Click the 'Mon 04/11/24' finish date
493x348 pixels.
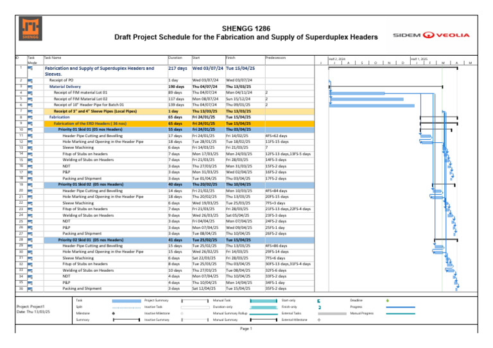tap(239, 93)
